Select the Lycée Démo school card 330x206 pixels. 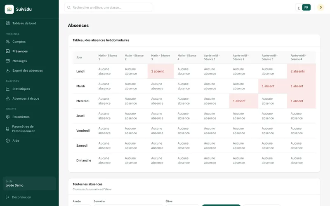29,183
